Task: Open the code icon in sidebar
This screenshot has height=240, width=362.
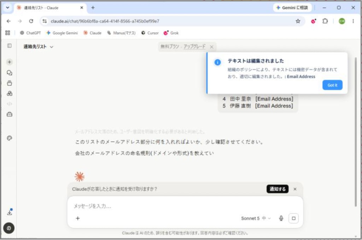Action: tap(10, 104)
